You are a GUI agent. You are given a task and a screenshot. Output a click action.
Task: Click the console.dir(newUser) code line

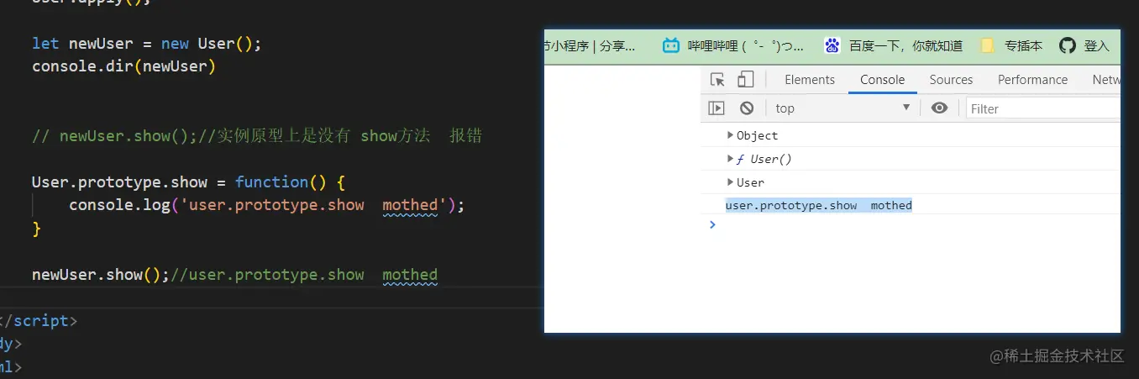coord(124,66)
